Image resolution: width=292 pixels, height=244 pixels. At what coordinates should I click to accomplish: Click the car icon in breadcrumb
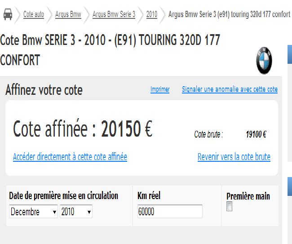8,14
